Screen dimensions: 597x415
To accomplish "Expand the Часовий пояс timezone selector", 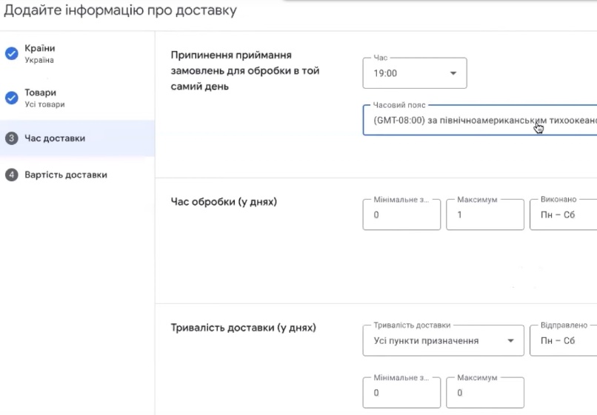I will pos(480,120).
